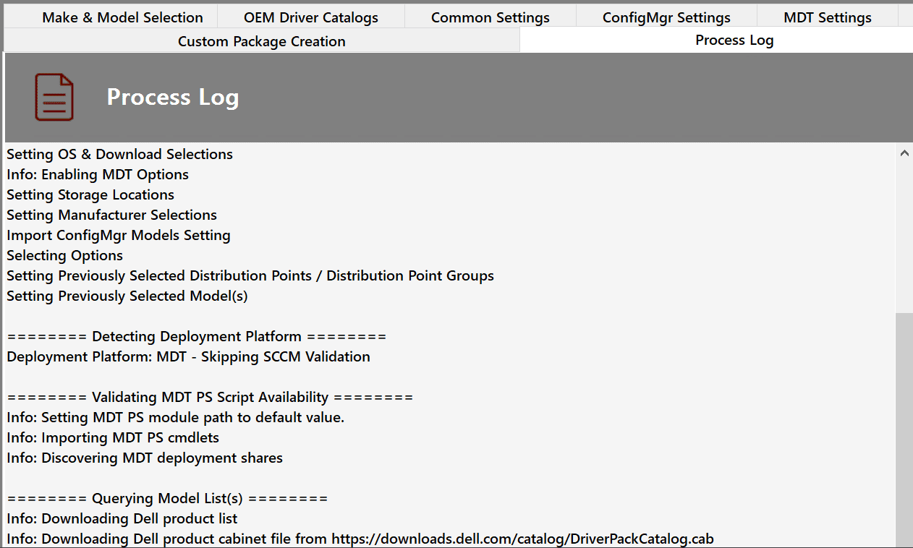Select the Common Settings tab
This screenshot has width=913, height=548.
pyautogui.click(x=490, y=17)
